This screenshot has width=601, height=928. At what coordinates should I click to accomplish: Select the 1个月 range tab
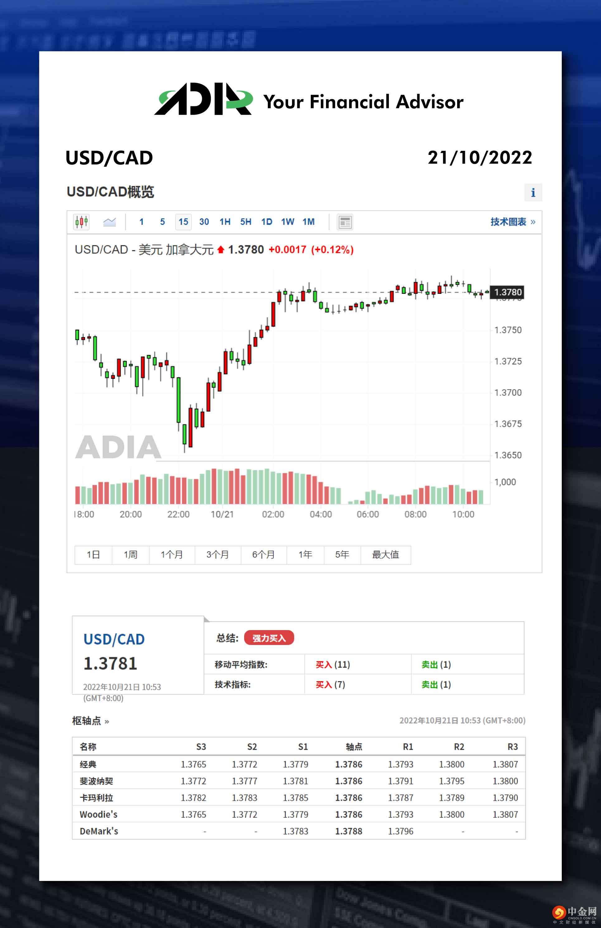[172, 554]
